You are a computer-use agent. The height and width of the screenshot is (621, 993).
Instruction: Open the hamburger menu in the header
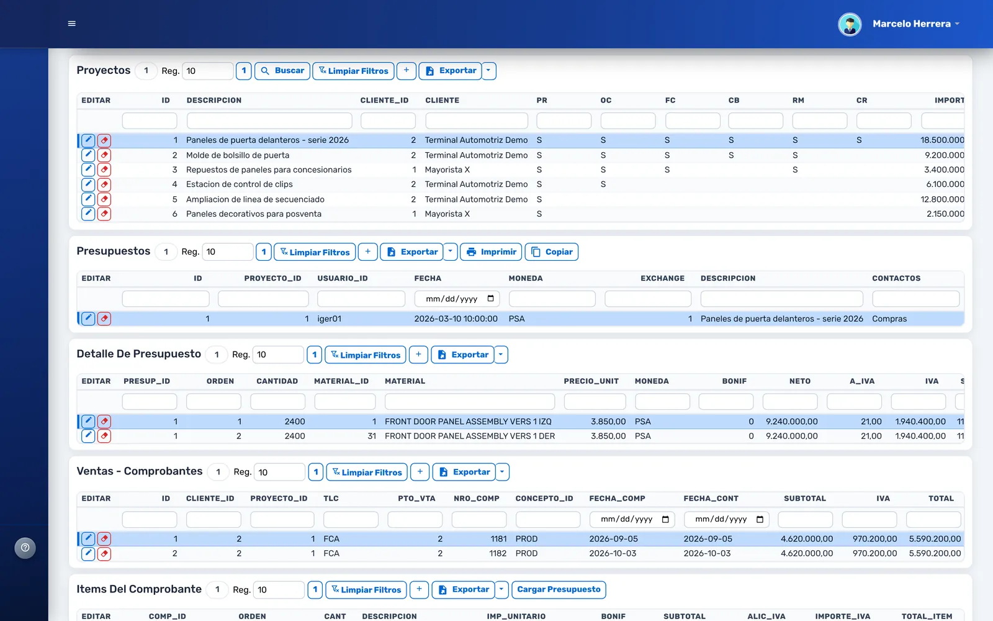click(x=71, y=24)
